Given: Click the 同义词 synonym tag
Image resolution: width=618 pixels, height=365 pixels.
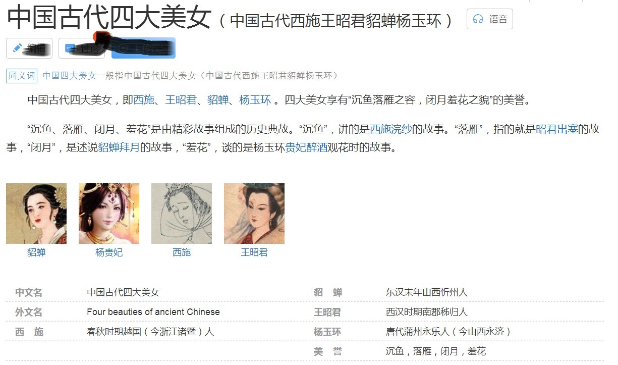Looking at the screenshot, I should [22, 76].
